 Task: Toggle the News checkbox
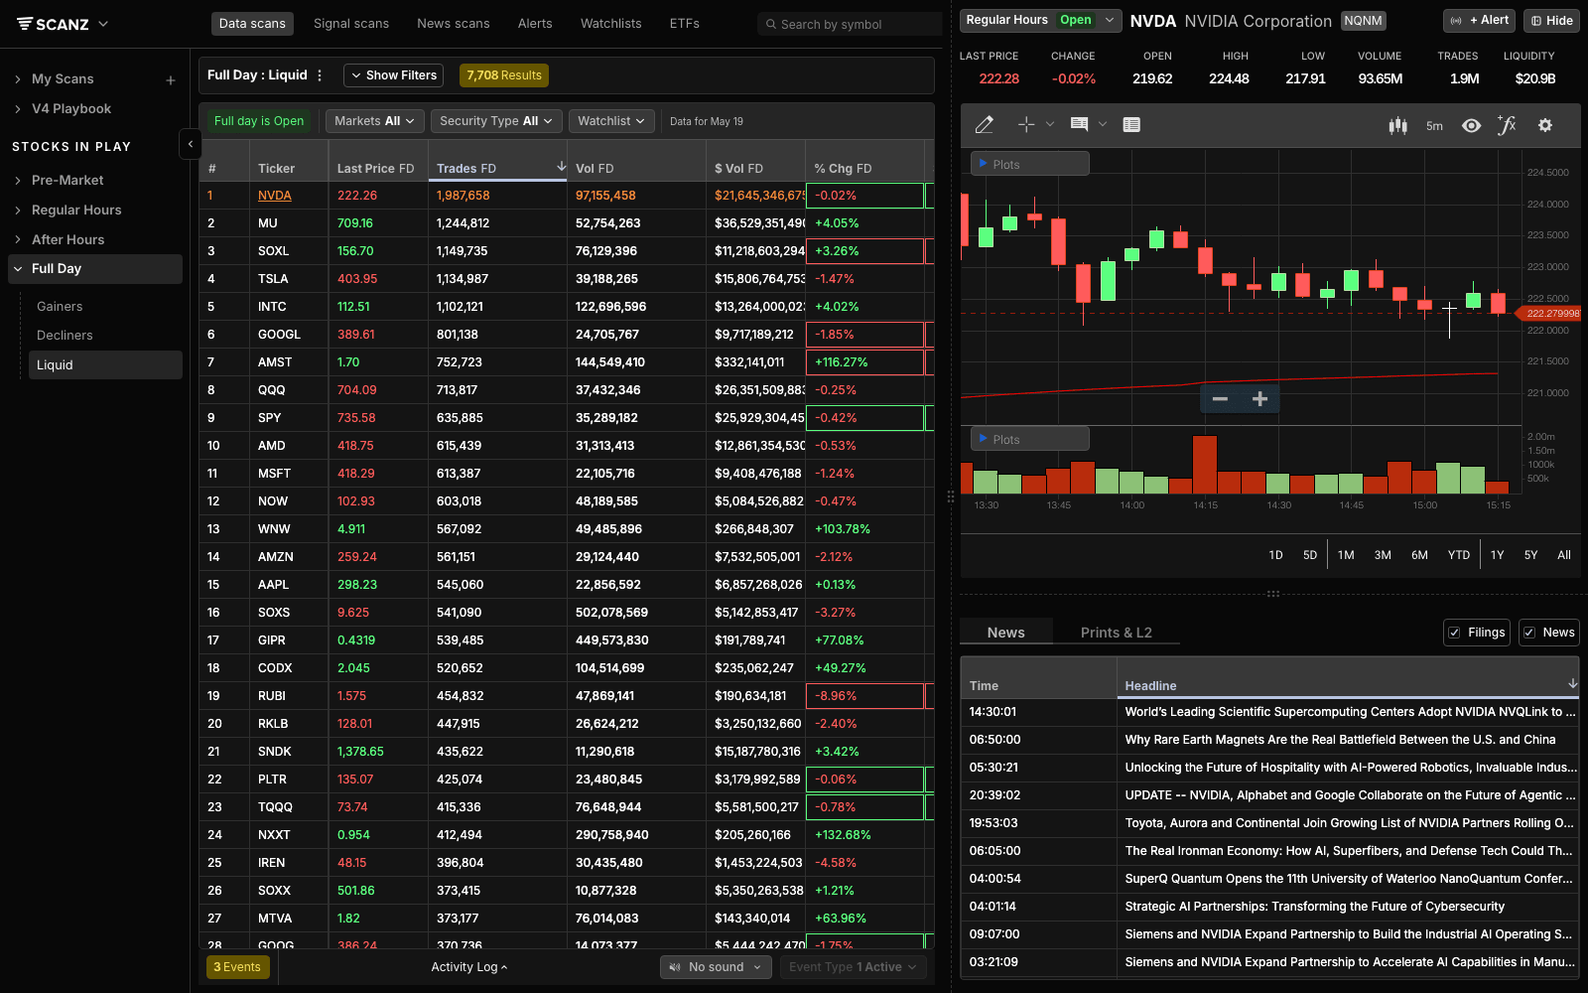click(1529, 633)
